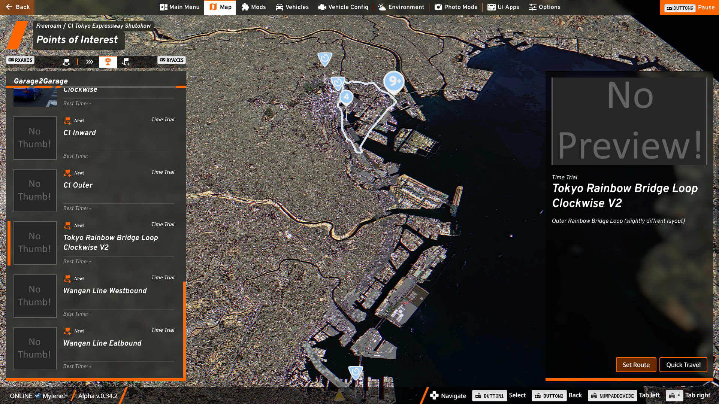Screen dimensions: 719x404
Task: Select the 9+ cluster map marker
Action: 394,82
